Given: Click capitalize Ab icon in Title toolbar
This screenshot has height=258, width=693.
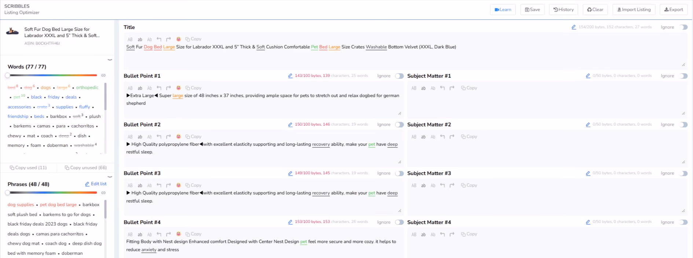Looking at the screenshot, I should point(150,39).
